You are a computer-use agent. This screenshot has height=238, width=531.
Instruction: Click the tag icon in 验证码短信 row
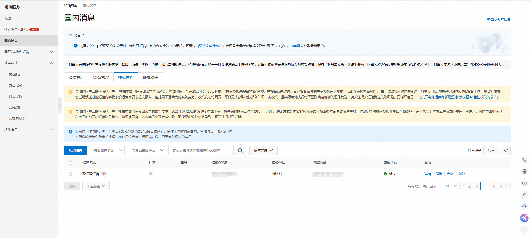[x=151, y=174]
